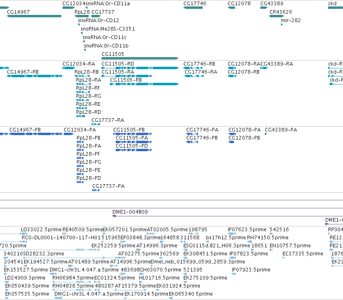Image resolution: width=343 pixels, height=300 pixels.
Task: Select the snoRNA:Or-CD12 feature
Action: point(79,25)
